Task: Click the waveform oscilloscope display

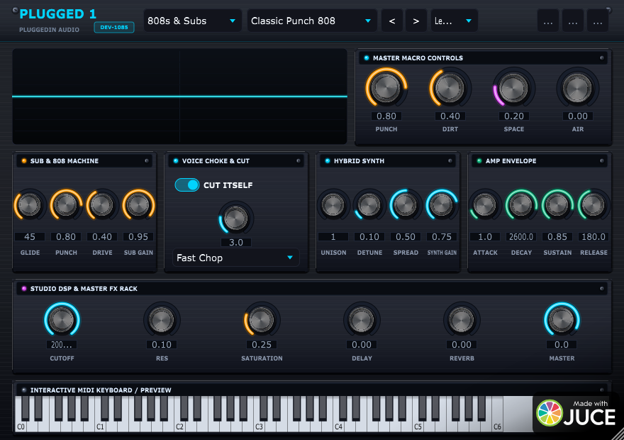Action: (x=180, y=97)
